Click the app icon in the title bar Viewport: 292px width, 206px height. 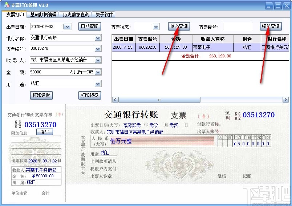tap(6, 5)
